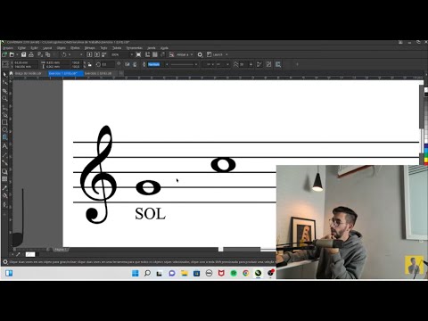Click the quick customize plus button on property bar
This screenshot has height=321, width=428.
click(297, 64)
